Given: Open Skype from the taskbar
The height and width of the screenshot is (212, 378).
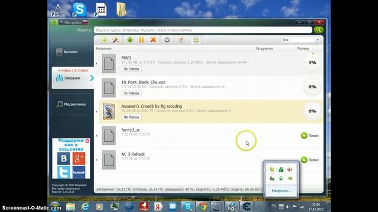Looking at the screenshot, I should tap(188, 207).
